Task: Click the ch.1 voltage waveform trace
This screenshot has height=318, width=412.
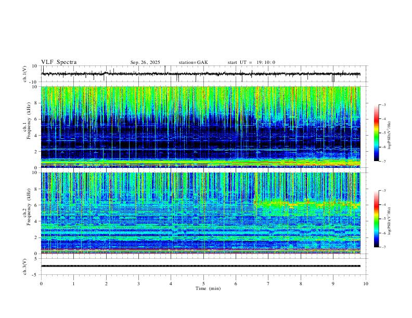Action: coord(200,74)
